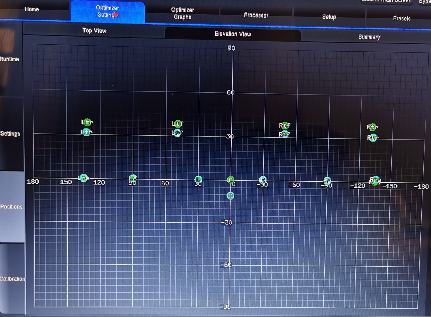Screen dimensions: 431x317
Task: Open the Optimizer Settings tab
Action: [x=108, y=11]
